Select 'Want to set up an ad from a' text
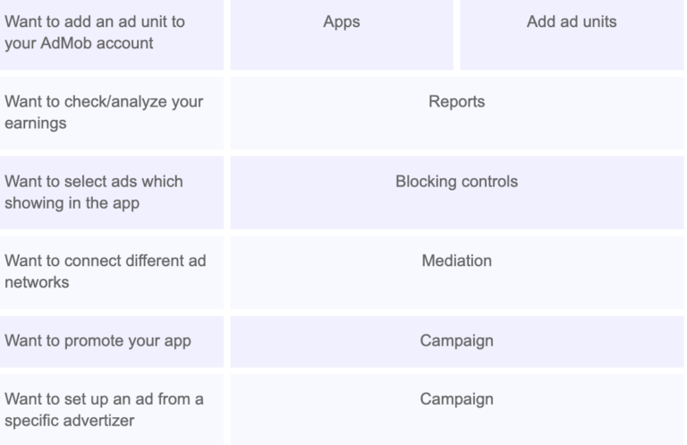The width and height of the screenshot is (687, 445). click(x=103, y=399)
